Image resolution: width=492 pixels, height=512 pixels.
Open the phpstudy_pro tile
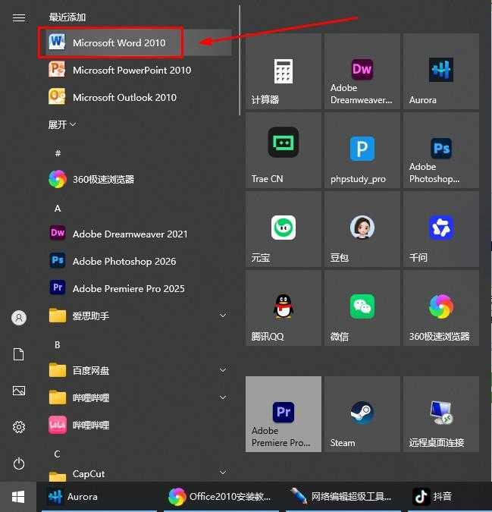(x=362, y=150)
